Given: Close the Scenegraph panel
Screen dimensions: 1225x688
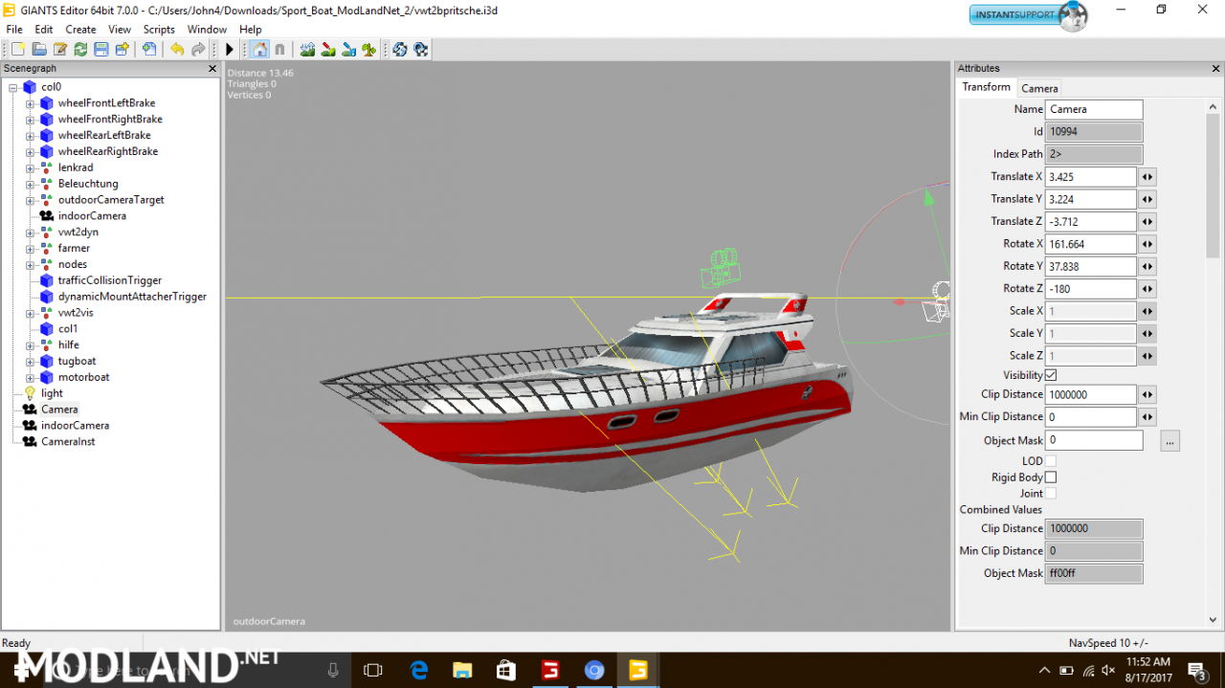Looking at the screenshot, I should point(212,68).
